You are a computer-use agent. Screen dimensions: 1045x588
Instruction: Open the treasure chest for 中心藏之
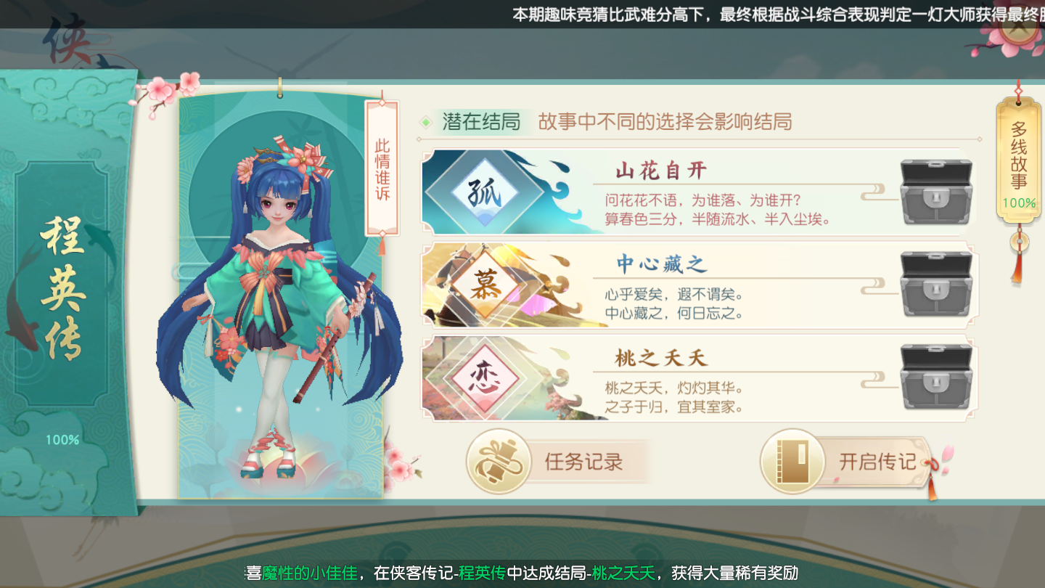[x=935, y=284]
